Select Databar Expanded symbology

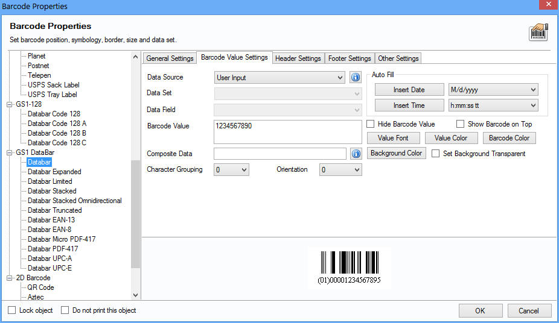point(54,172)
